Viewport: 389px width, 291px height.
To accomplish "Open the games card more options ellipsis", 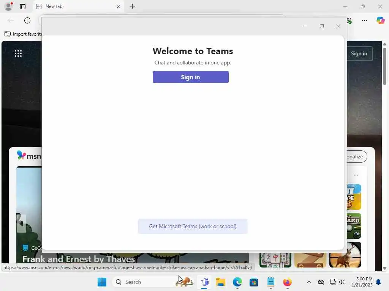I will coord(356,175).
